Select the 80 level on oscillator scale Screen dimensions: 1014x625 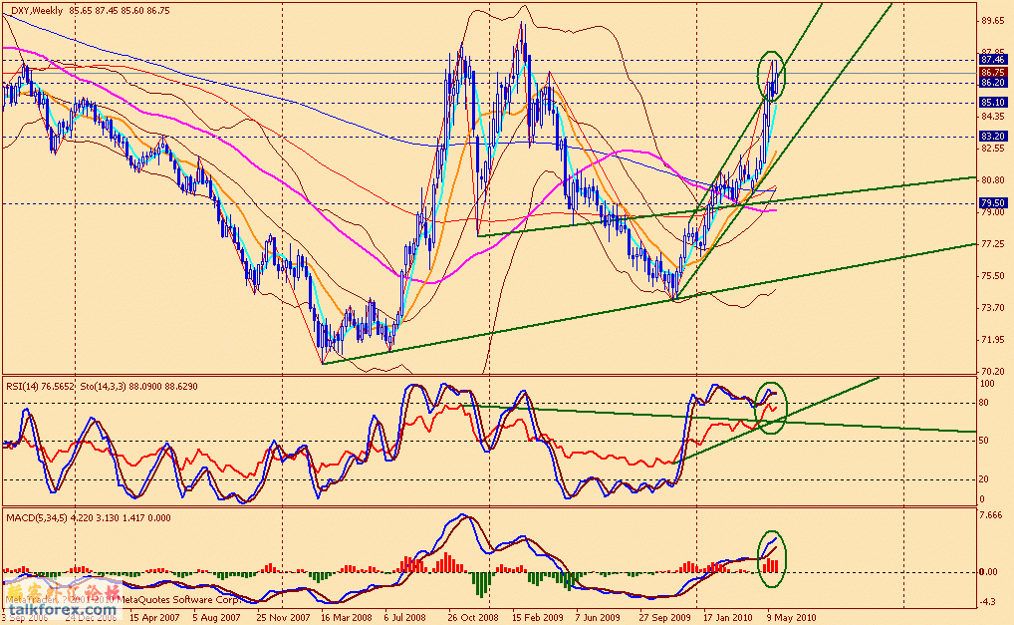(985, 403)
